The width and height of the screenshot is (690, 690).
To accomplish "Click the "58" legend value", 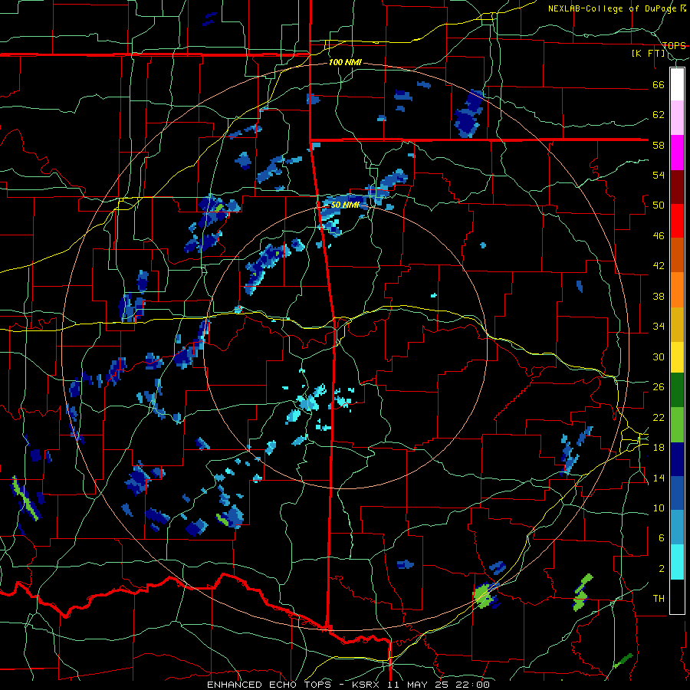I will [659, 145].
